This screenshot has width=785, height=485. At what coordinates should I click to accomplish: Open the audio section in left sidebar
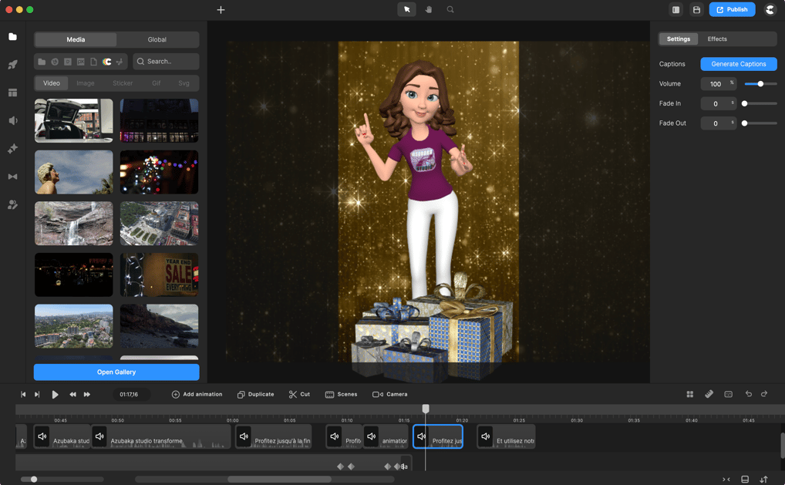(12, 121)
